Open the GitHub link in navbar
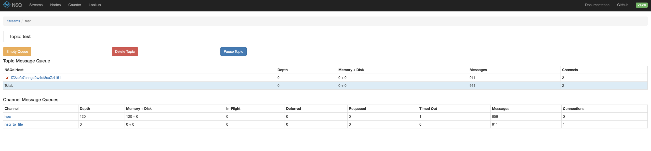The height and width of the screenshot is (151, 651). (622, 5)
